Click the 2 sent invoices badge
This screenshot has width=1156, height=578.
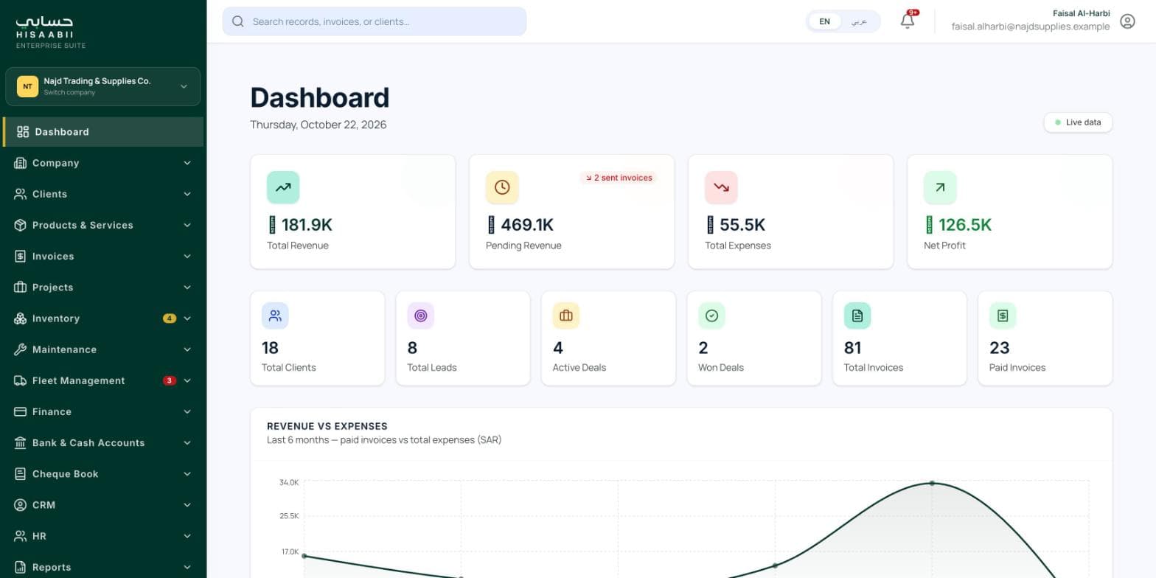(618, 178)
